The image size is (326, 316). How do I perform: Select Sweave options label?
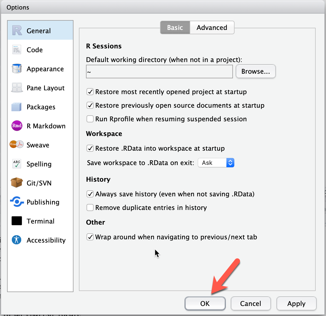click(x=38, y=145)
